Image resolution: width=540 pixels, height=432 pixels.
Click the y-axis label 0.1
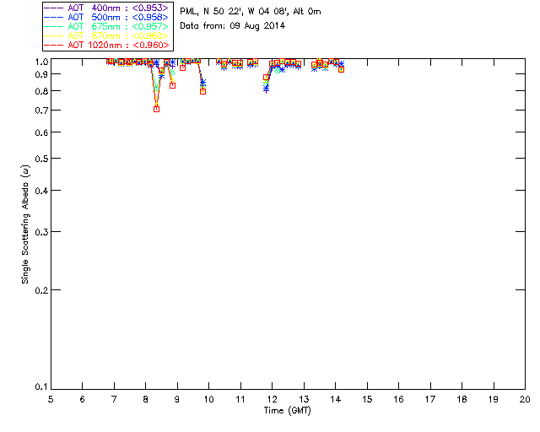click(41, 387)
